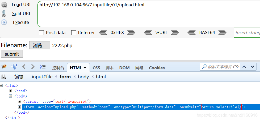This screenshot has height=120, width=260.
Task: Expand the script text/javascript node
Action: click(19, 101)
